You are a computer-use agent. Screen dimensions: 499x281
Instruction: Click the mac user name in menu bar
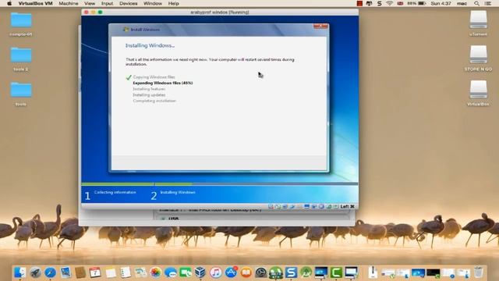[x=462, y=3]
